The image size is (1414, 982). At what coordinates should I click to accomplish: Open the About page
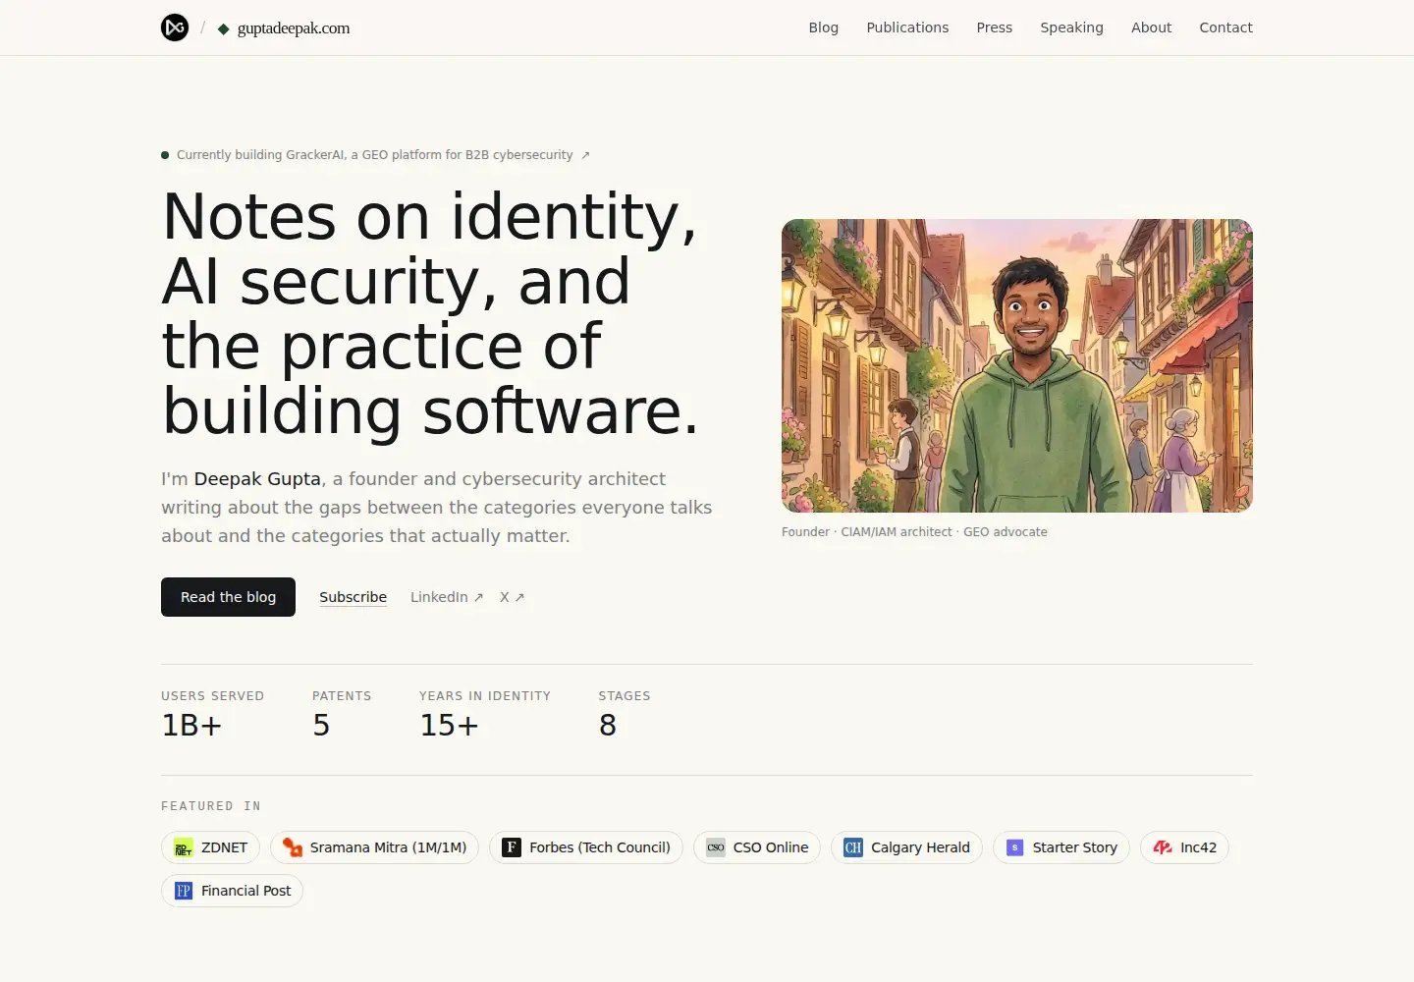(1151, 27)
